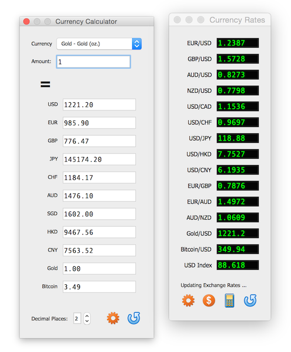
Task: Click the EUR/USD label
Action: pos(199,43)
